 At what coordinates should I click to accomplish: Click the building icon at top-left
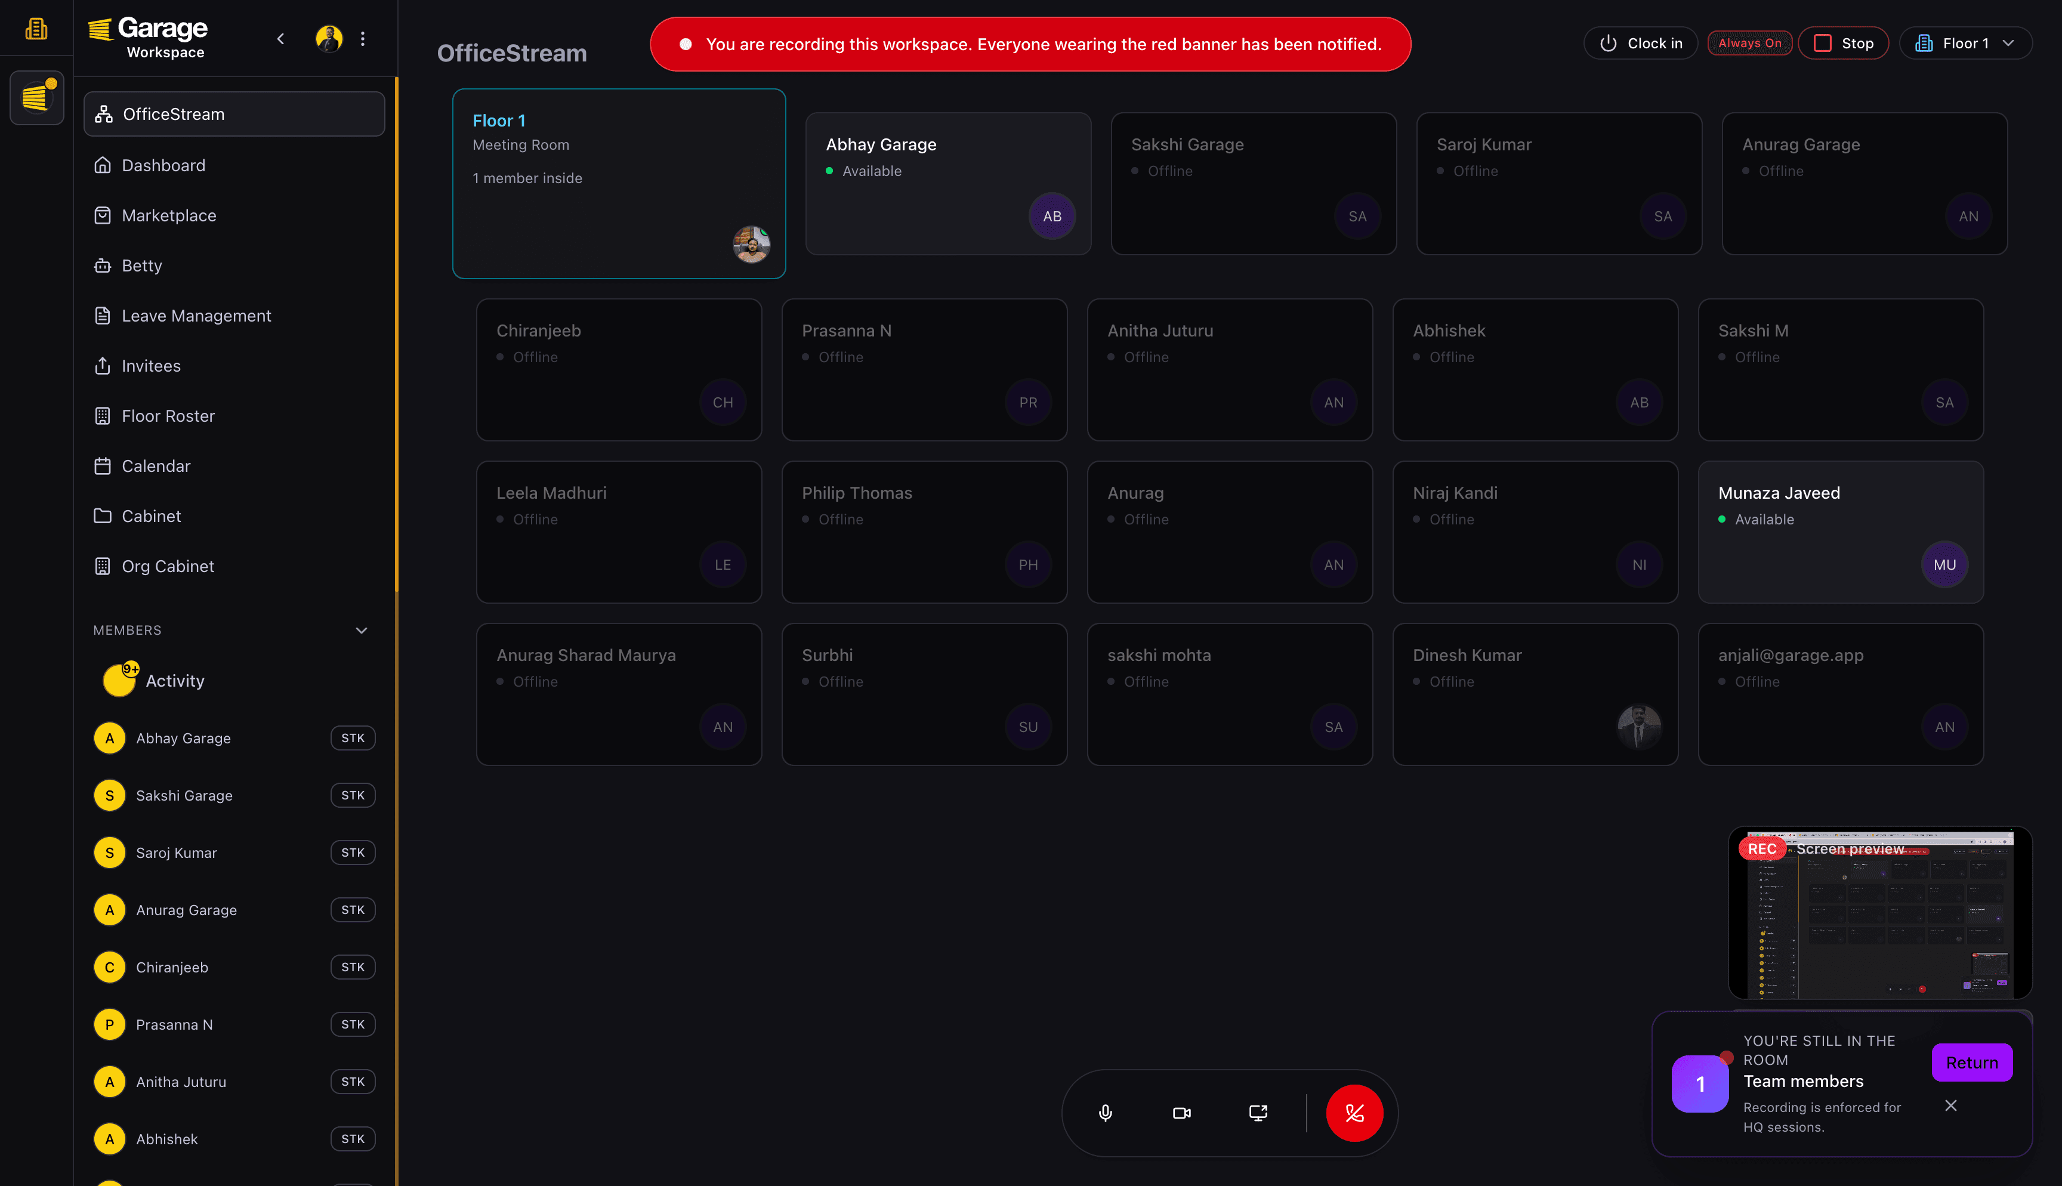(x=36, y=29)
